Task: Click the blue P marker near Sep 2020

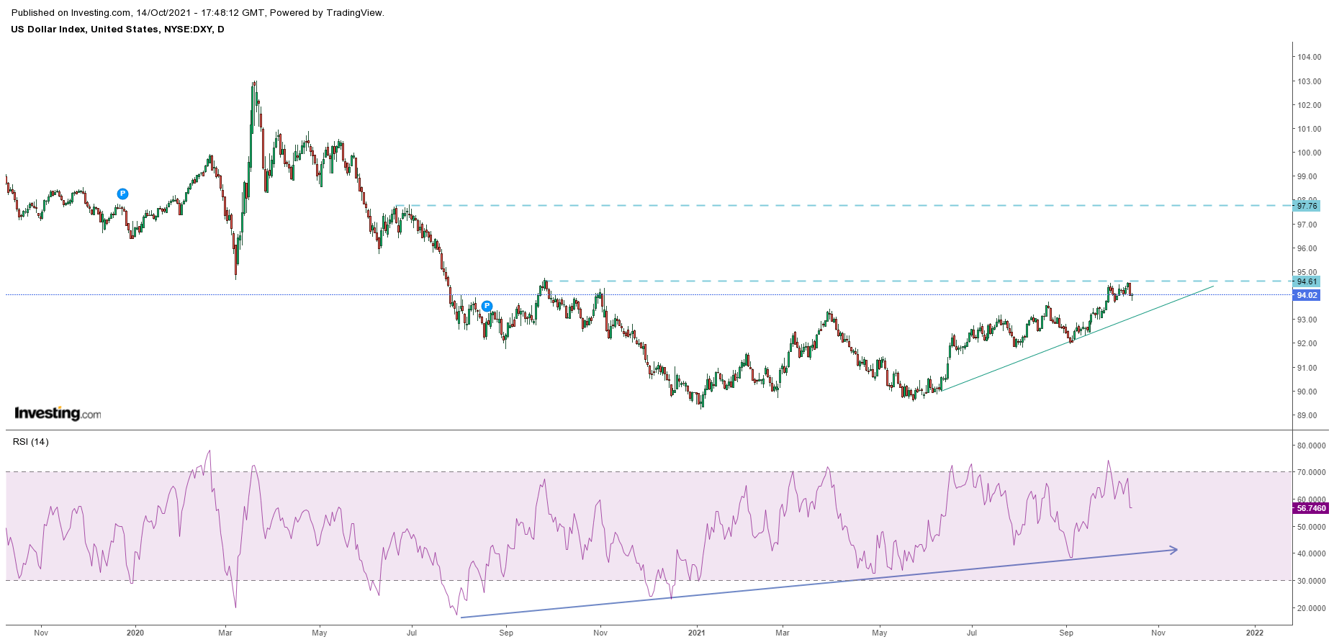Action: [x=487, y=306]
